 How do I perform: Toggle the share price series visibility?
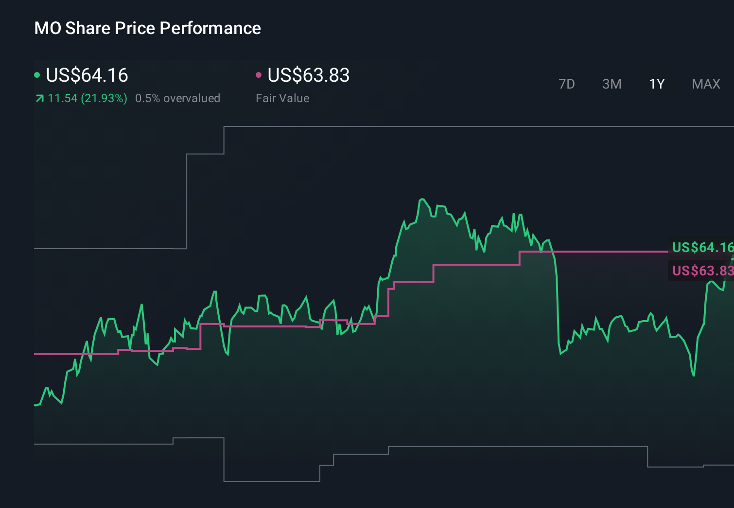tap(87, 75)
